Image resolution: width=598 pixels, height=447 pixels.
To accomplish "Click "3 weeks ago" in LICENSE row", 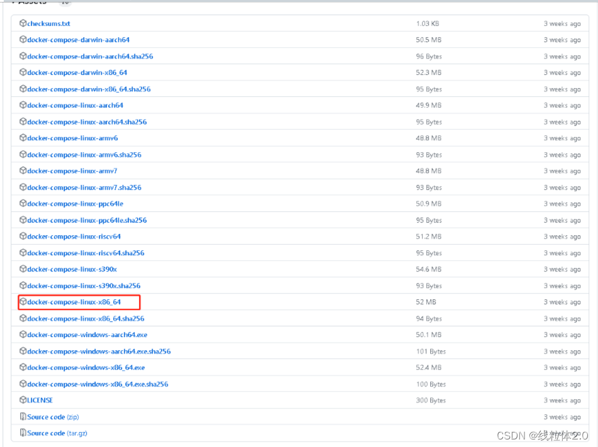I will [562, 400].
